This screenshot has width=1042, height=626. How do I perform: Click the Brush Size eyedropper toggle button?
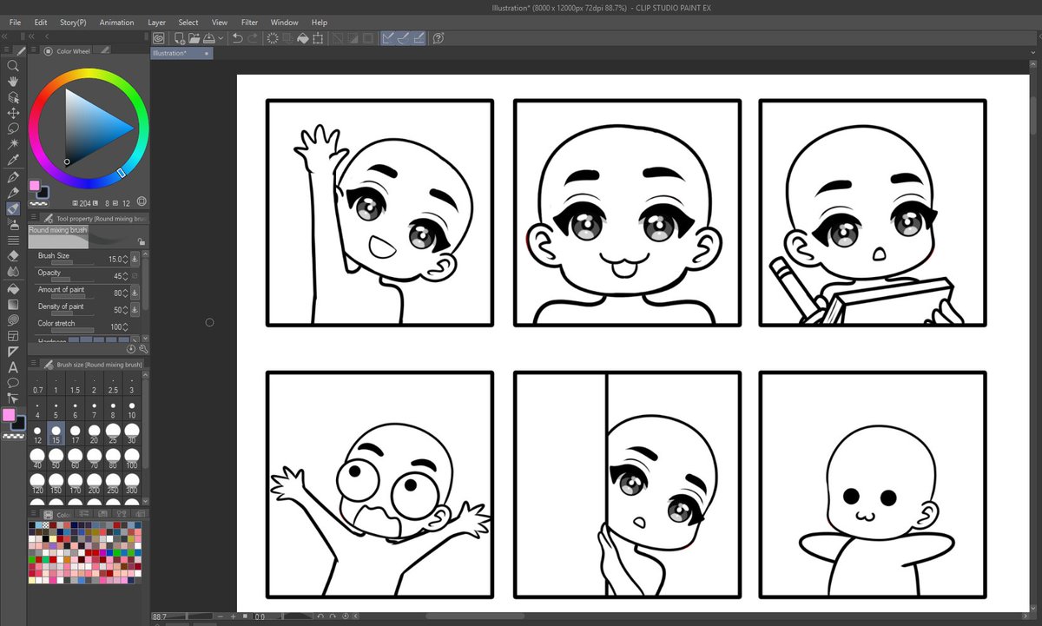click(x=135, y=260)
